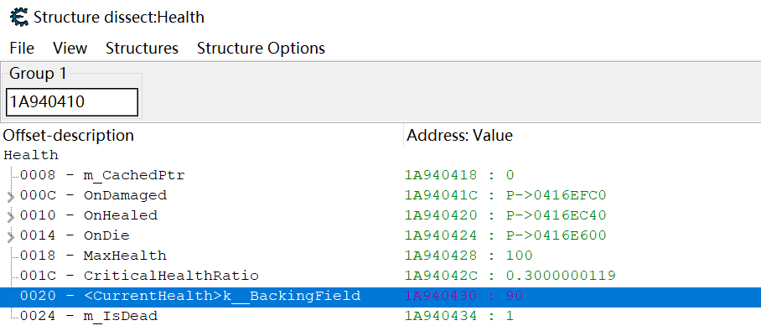This screenshot has height=336, width=761.
Task: Expand the OnHealed pointer entry
Action: point(10,216)
